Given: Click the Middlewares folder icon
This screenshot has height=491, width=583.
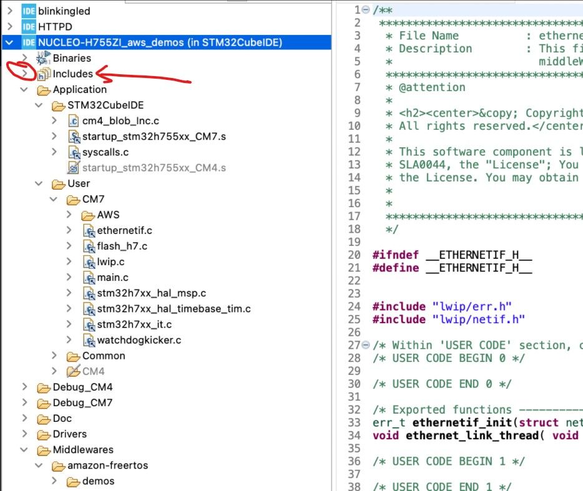Looking at the screenshot, I should (x=44, y=450).
